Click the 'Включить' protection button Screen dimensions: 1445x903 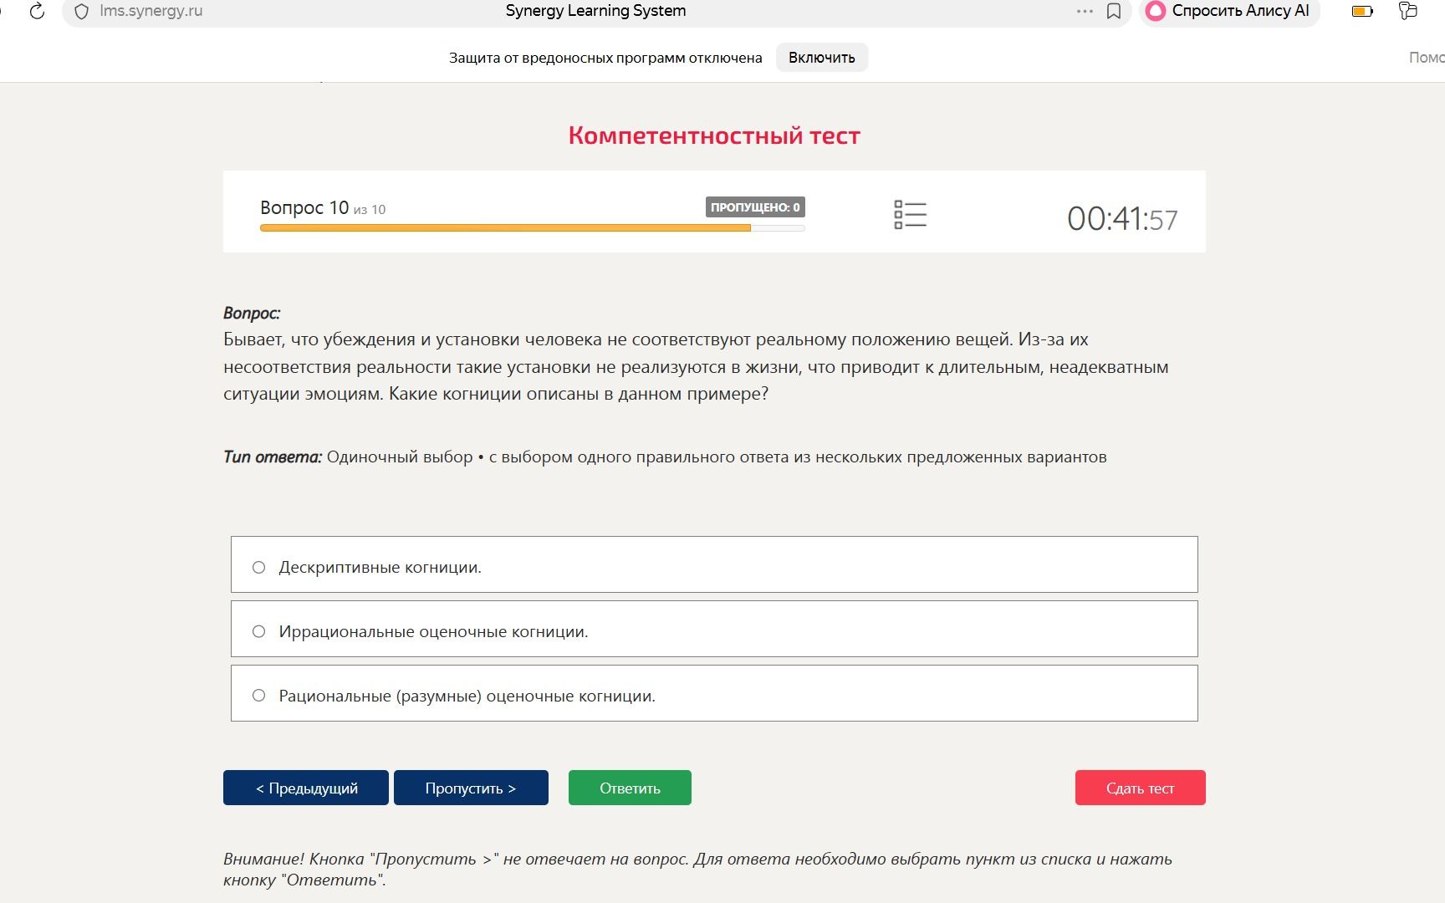coord(822,58)
